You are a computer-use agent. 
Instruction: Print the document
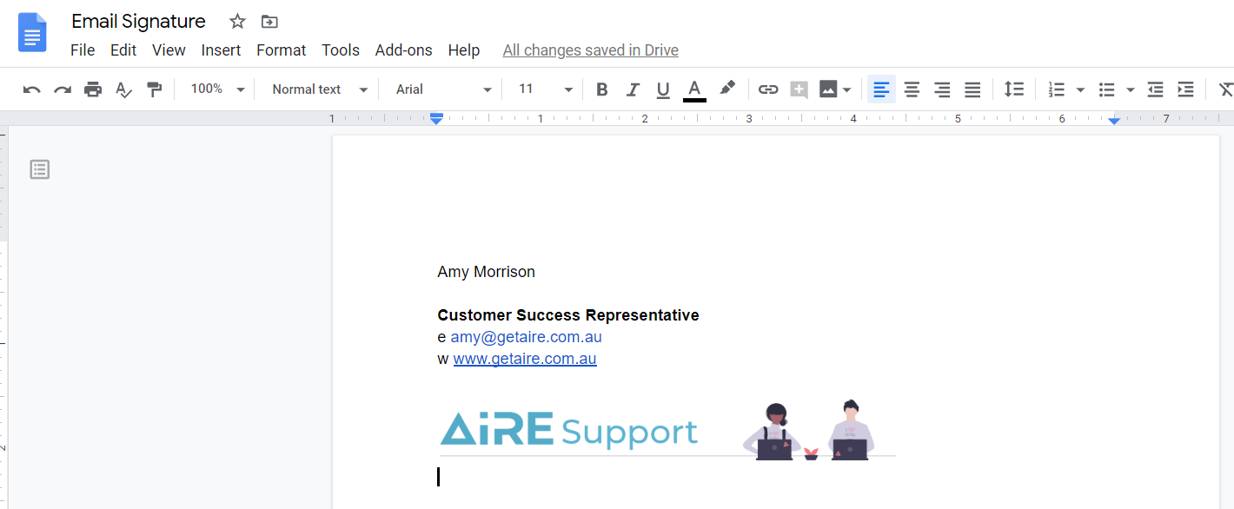coord(93,89)
